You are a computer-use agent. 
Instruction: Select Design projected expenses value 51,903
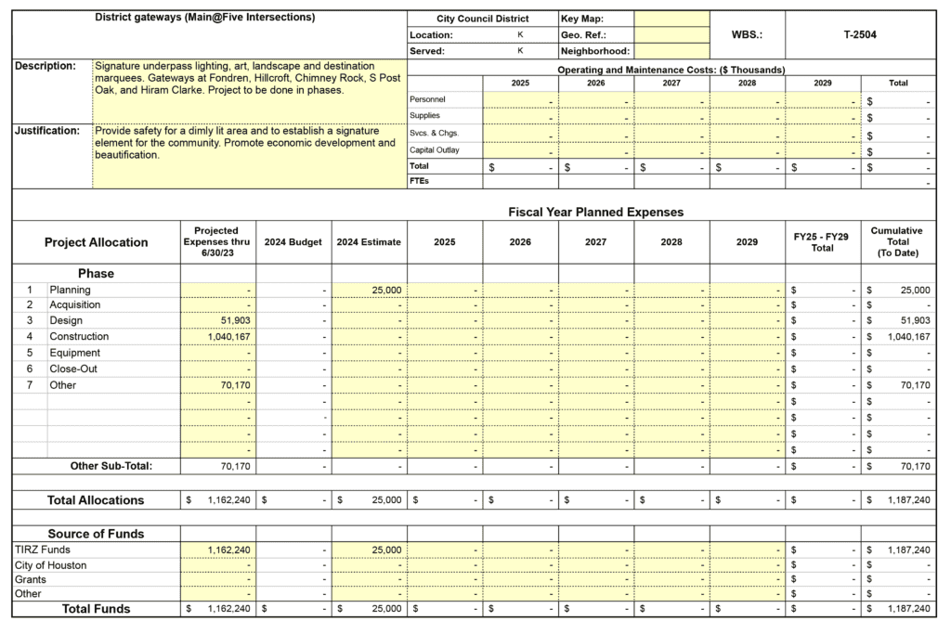click(217, 321)
